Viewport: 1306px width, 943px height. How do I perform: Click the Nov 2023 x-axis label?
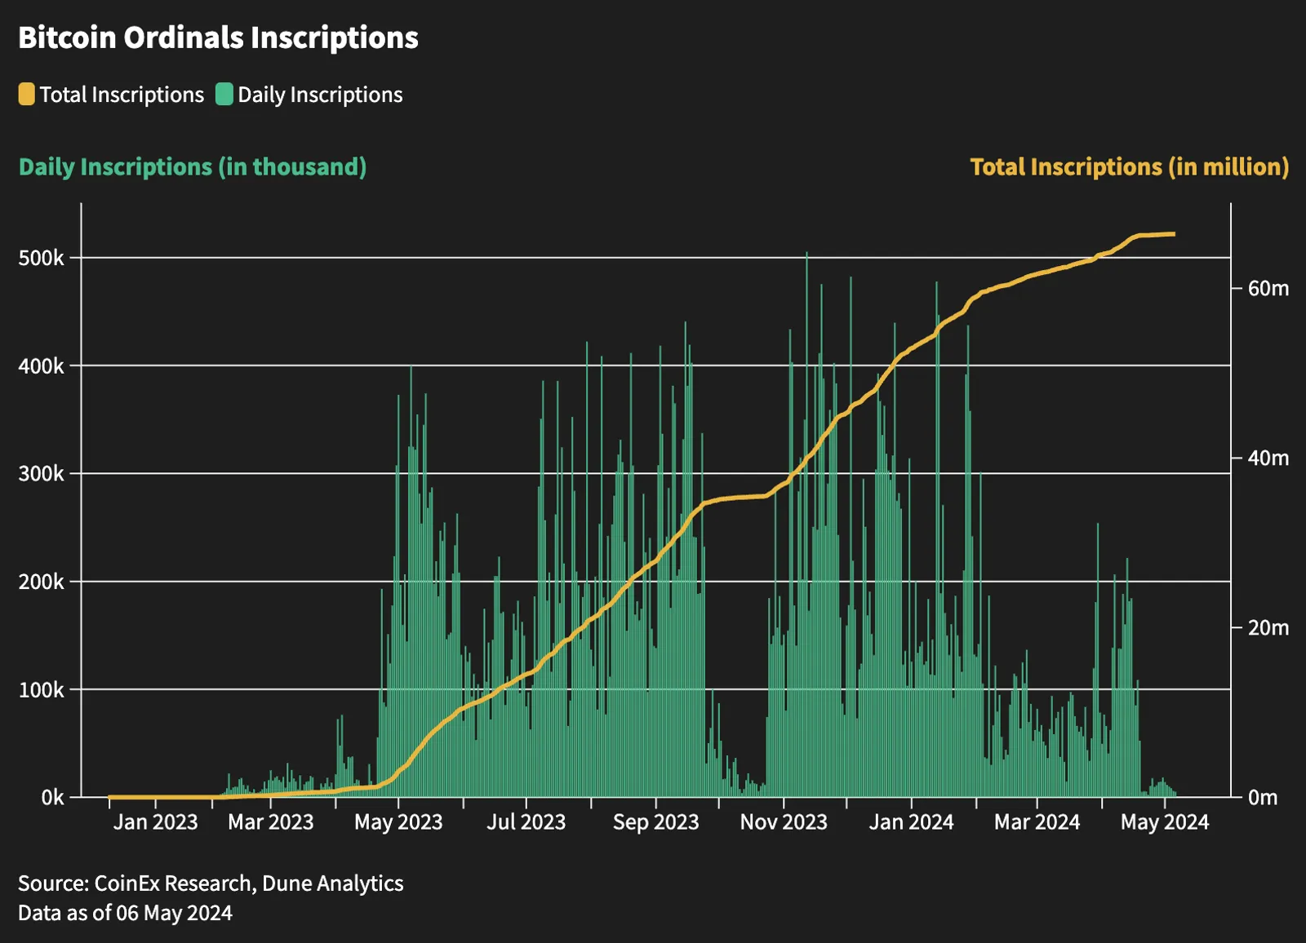(784, 821)
